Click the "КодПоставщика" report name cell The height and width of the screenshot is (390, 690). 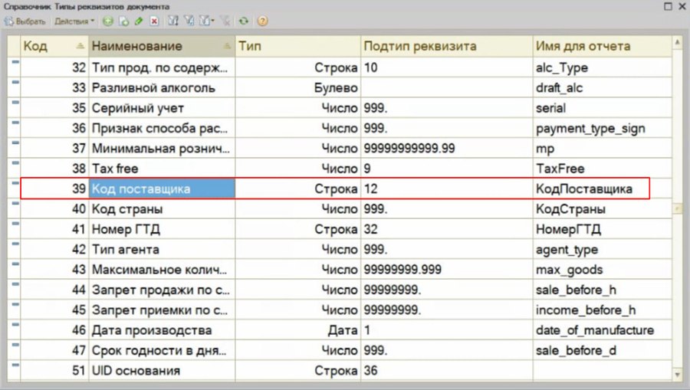(603, 189)
